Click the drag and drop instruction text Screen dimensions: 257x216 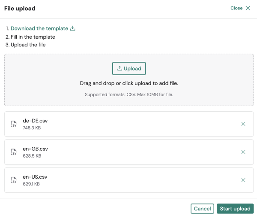[129, 83]
